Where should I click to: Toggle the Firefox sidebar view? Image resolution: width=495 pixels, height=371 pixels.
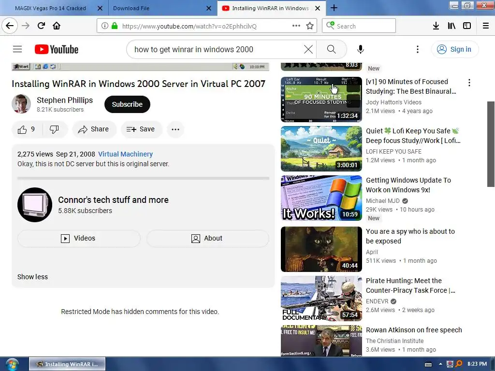tap(467, 26)
